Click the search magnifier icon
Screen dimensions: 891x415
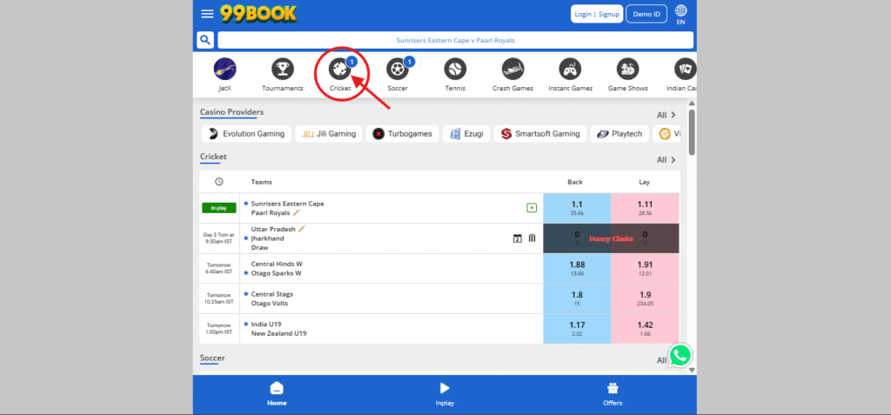click(x=205, y=40)
